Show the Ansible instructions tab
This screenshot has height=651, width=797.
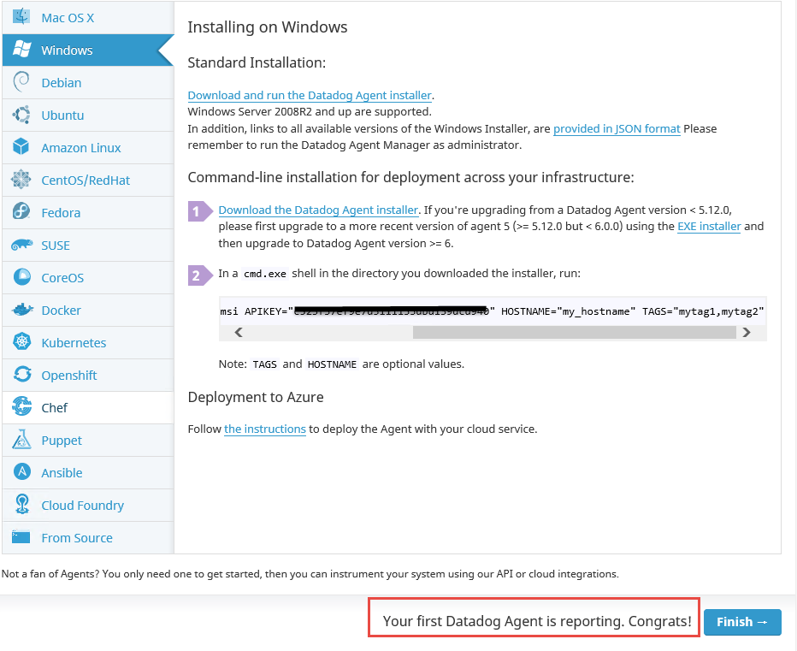coord(88,473)
